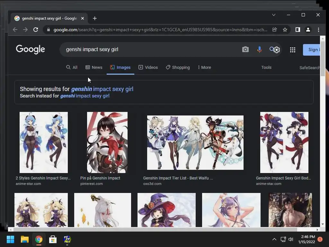The image size is (329, 247).
Task: Open the clock showing 2:46 PM
Action: [307, 239]
